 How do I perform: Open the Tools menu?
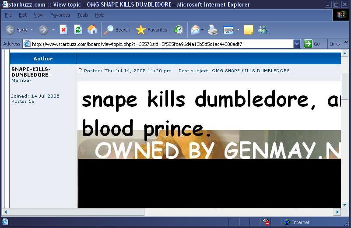click(x=83, y=15)
